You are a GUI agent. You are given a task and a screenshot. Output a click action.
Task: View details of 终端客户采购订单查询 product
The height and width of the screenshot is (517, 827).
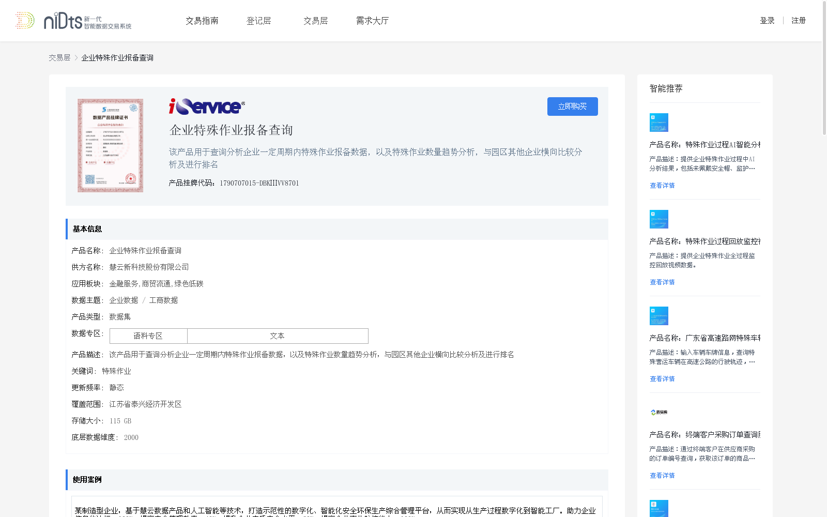(x=662, y=476)
